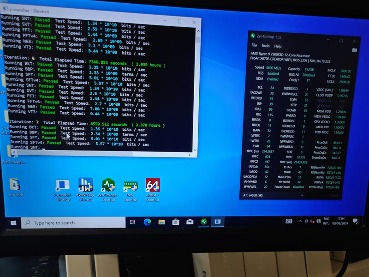Screen dimensions: 369x277
Task: Click the y-cruncher window title icon
Action: (5, 9)
